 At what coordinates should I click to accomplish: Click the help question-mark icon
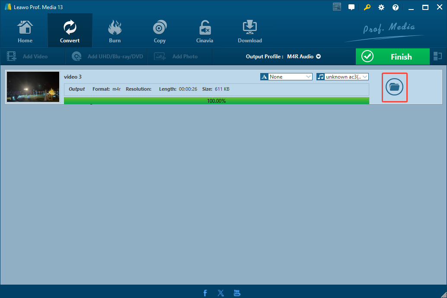tap(395, 7)
